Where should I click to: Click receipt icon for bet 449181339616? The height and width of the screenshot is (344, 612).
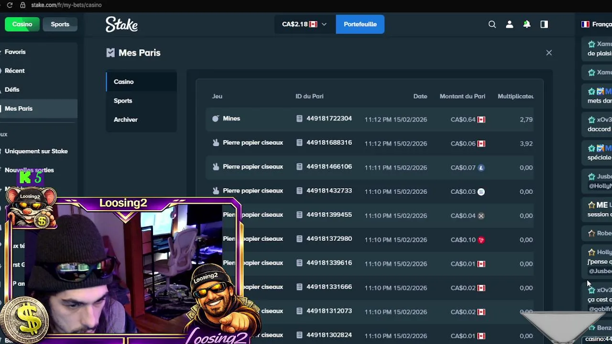click(x=299, y=263)
